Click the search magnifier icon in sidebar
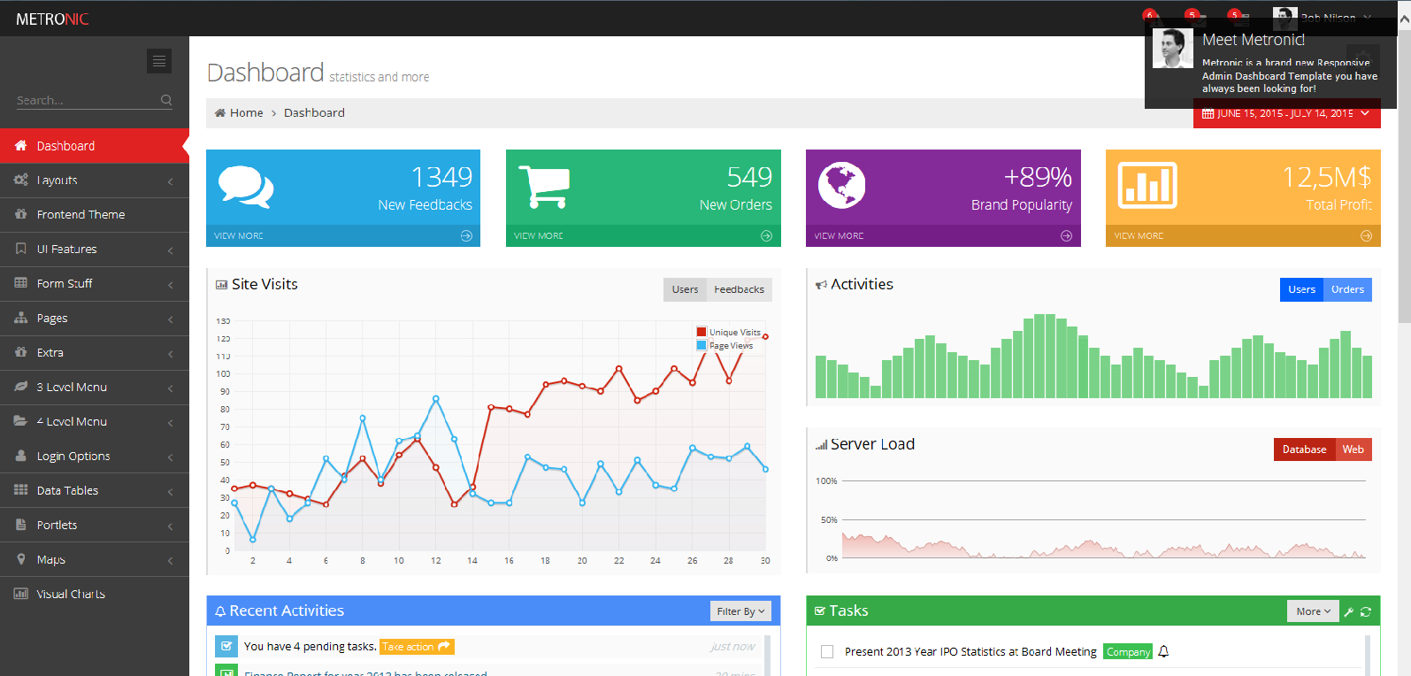 coord(166,100)
